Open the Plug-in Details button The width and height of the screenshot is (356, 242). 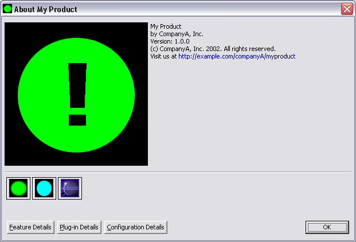(x=79, y=227)
